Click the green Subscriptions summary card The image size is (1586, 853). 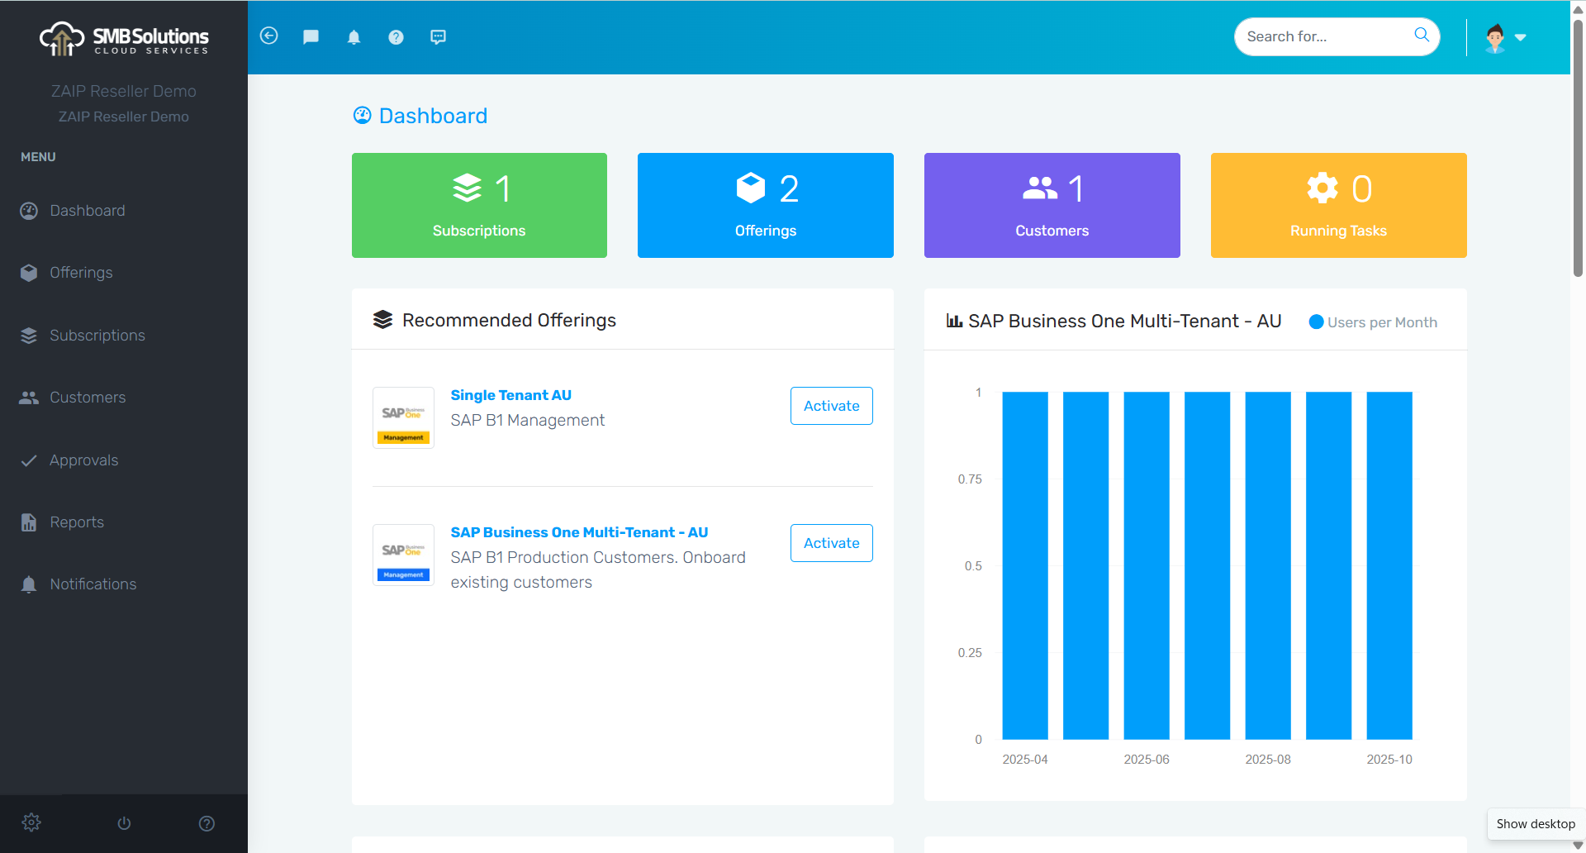point(479,205)
